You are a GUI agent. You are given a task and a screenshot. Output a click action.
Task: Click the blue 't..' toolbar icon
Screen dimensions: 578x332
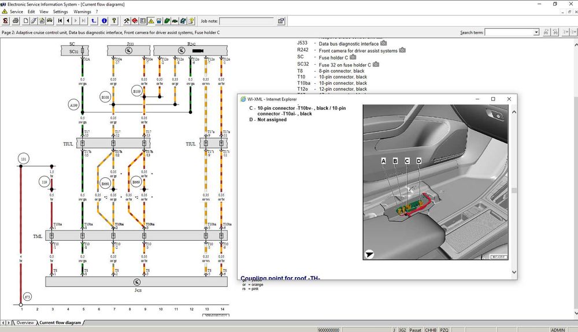pyautogui.click(x=94, y=21)
